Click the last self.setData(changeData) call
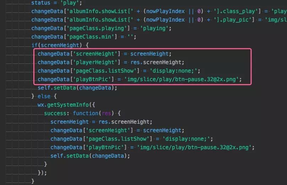The width and height of the screenshot is (287, 185). [90, 156]
